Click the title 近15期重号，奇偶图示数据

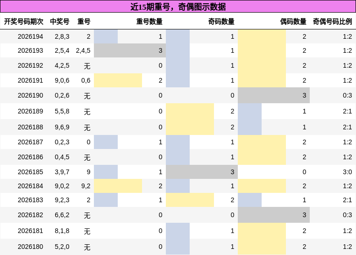[x=178, y=7]
